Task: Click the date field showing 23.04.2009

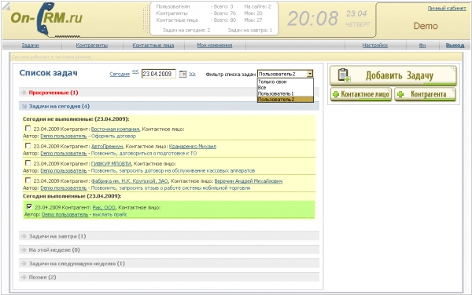Action: (x=159, y=74)
